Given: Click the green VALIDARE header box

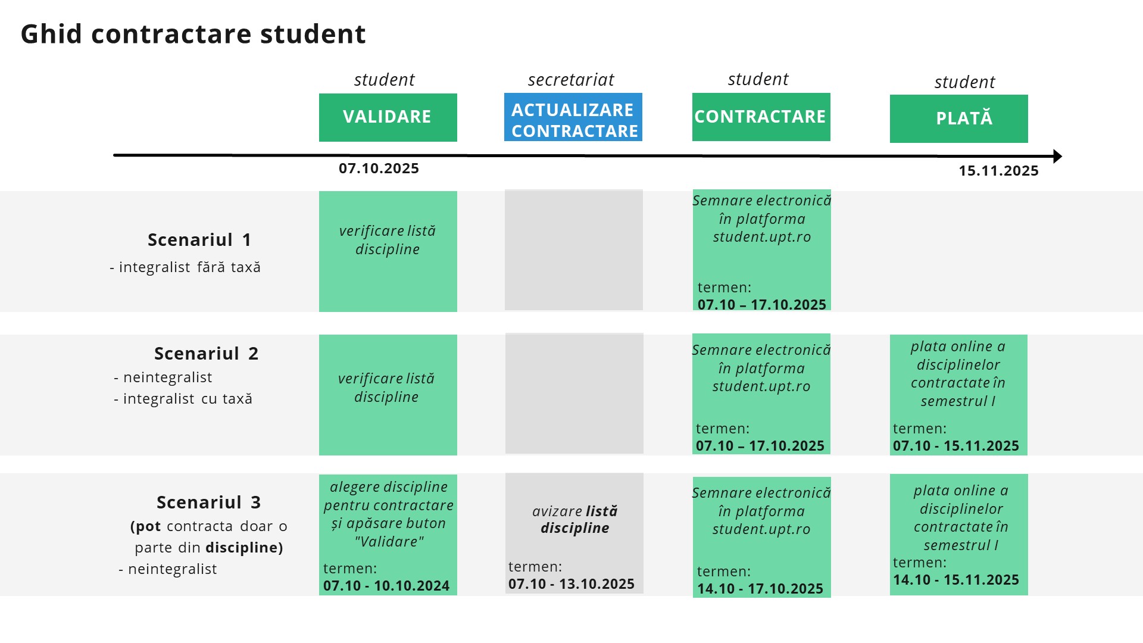Looking at the screenshot, I should click(388, 117).
